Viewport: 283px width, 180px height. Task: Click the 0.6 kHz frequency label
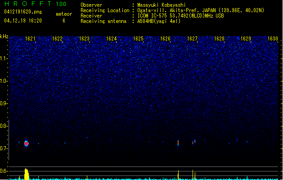(4, 171)
